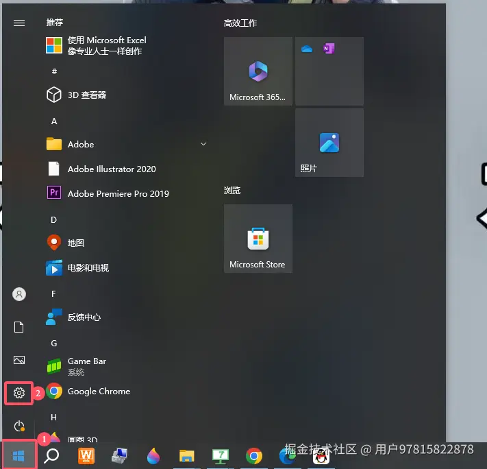The image size is (487, 469).
Task: Open 电影和电视 app
Action: point(126,267)
